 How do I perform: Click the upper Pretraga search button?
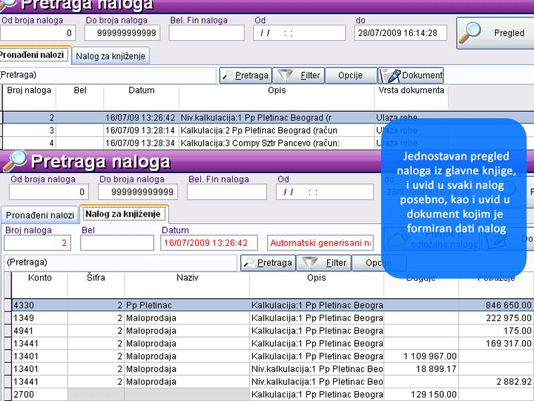point(246,76)
